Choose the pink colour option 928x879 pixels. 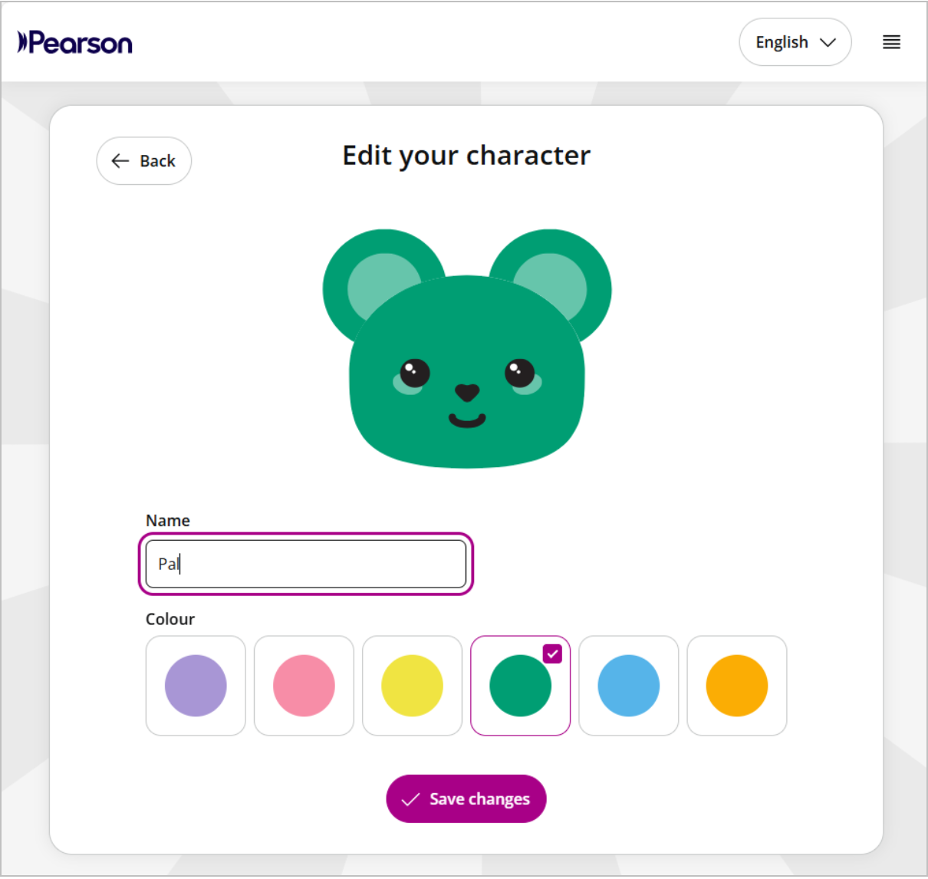[304, 686]
